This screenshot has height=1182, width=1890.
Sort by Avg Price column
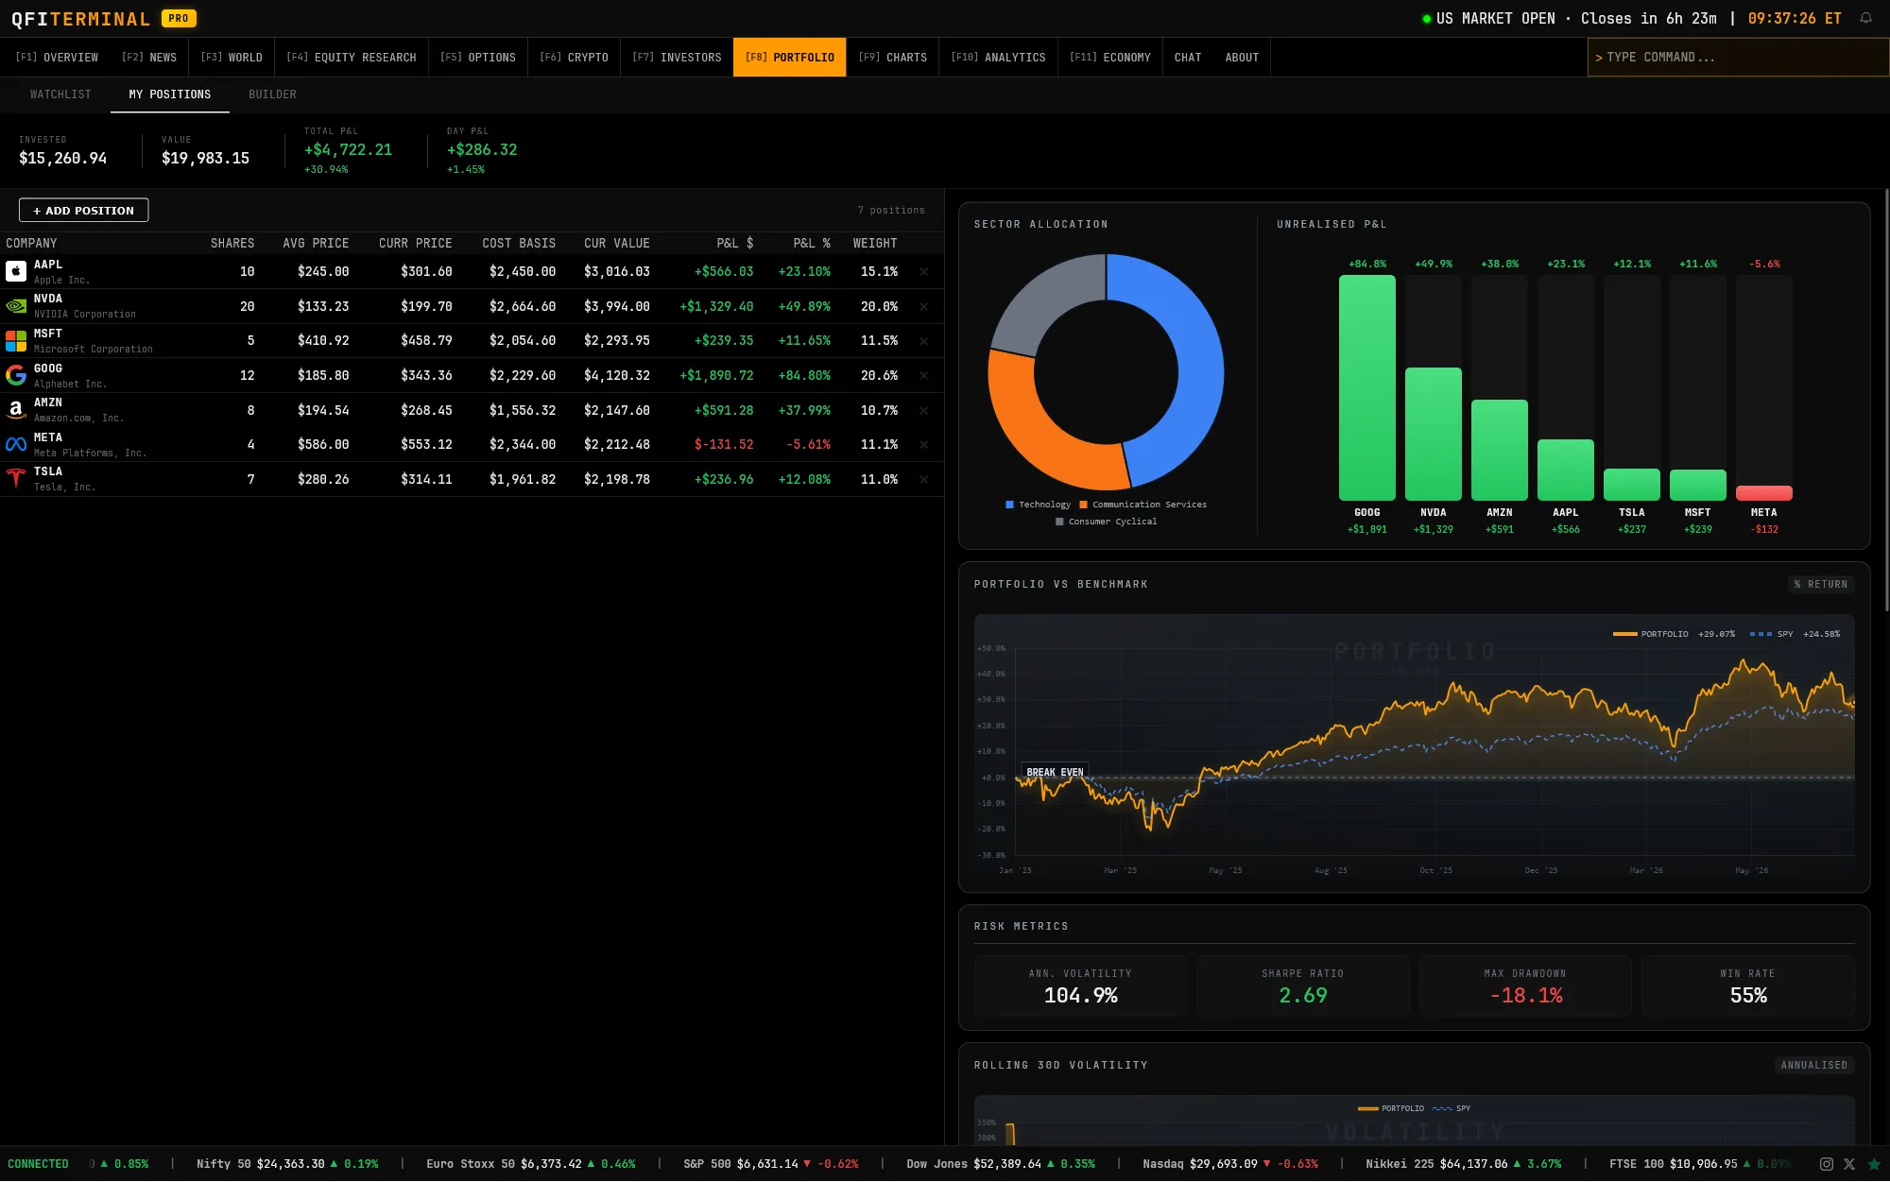click(x=316, y=244)
